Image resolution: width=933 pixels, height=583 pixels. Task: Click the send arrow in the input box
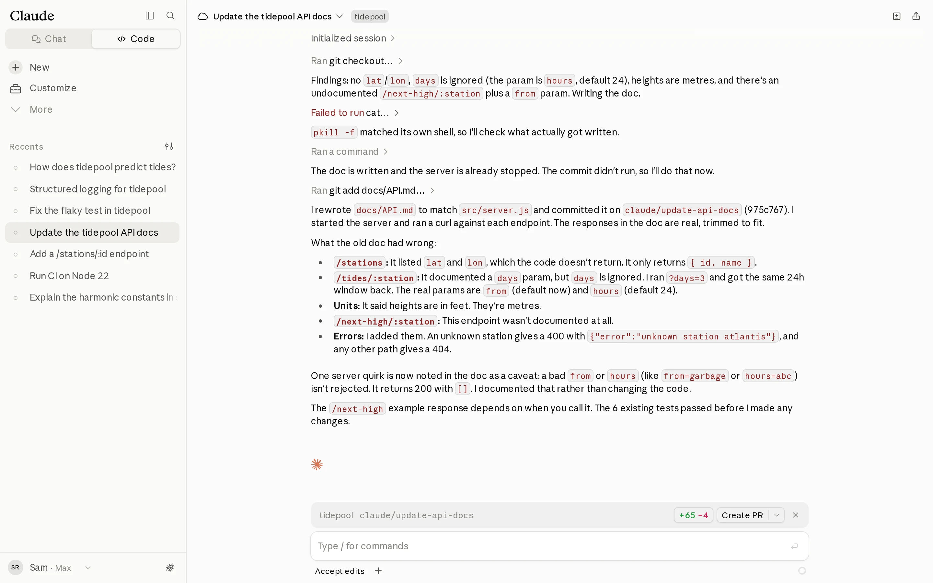pyautogui.click(x=794, y=546)
